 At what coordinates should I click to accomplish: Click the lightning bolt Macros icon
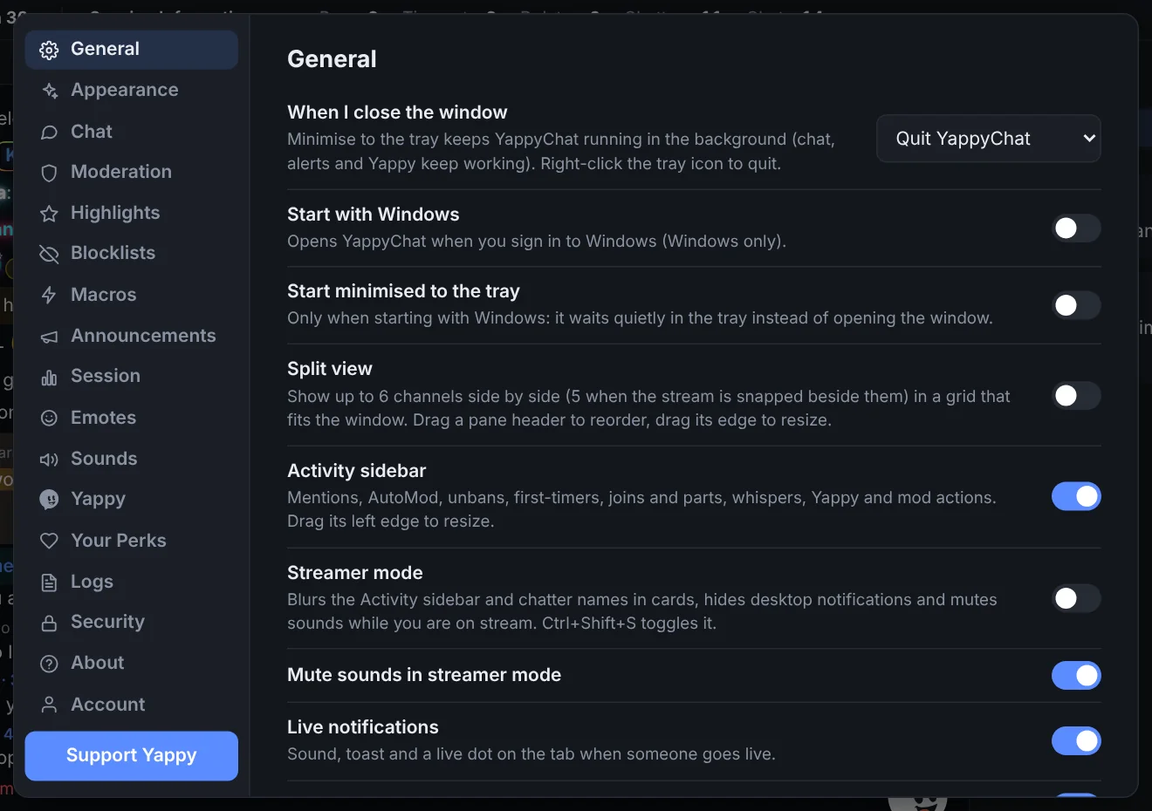click(50, 295)
